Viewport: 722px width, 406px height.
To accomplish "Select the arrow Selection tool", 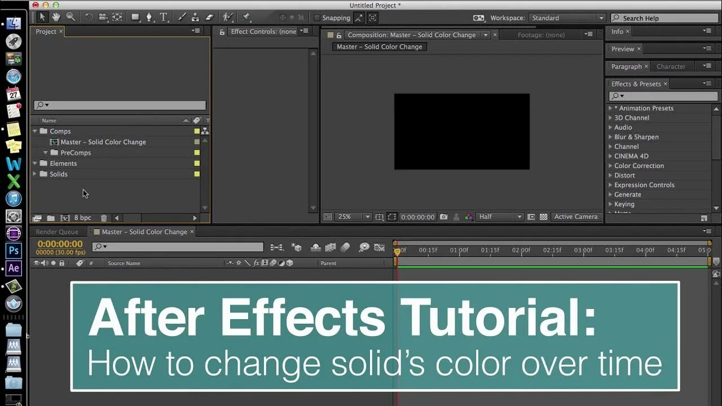I will [x=42, y=17].
